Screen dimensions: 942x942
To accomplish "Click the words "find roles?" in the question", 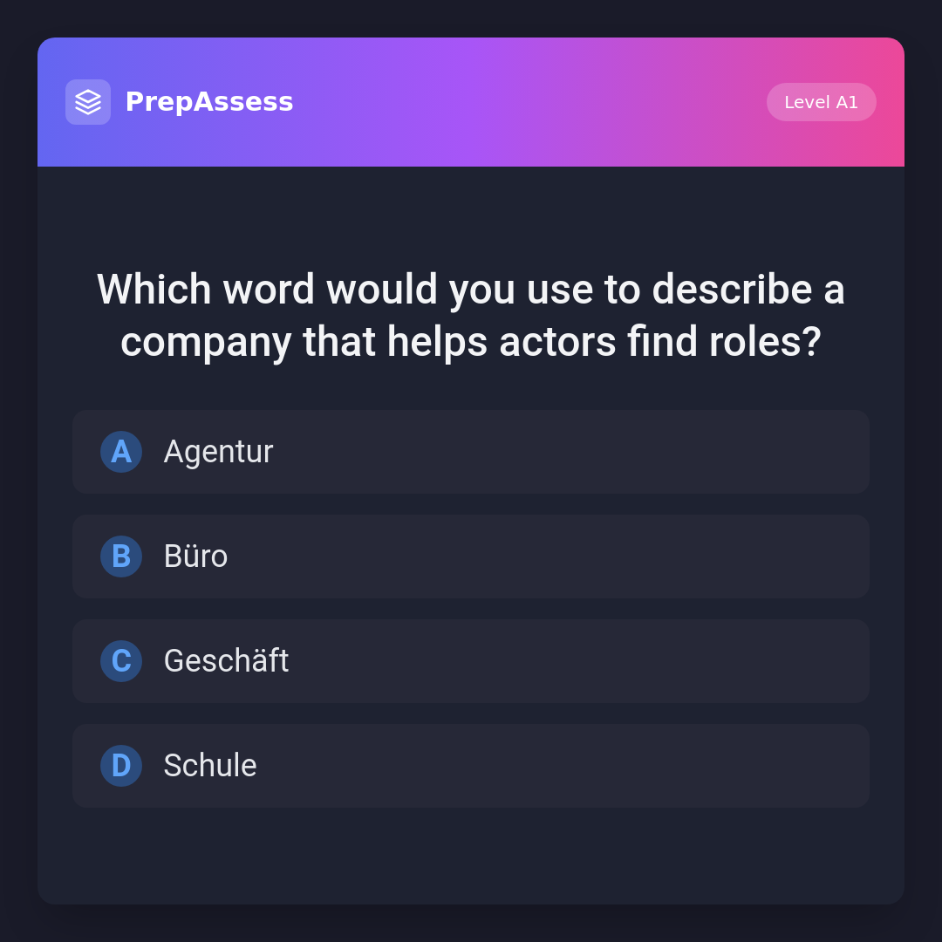I will (x=724, y=342).
